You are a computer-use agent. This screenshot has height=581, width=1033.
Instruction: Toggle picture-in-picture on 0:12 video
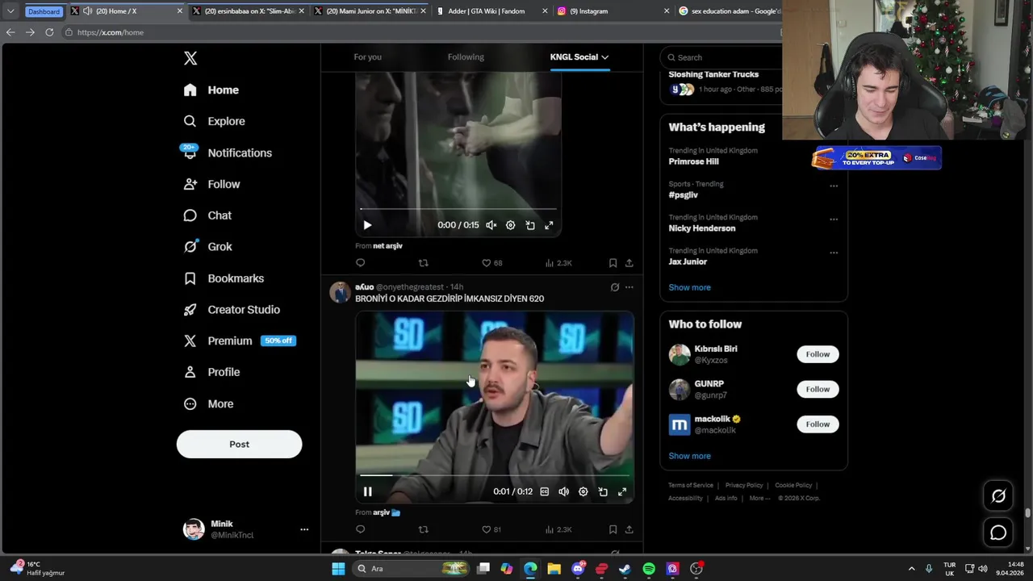coord(603,491)
